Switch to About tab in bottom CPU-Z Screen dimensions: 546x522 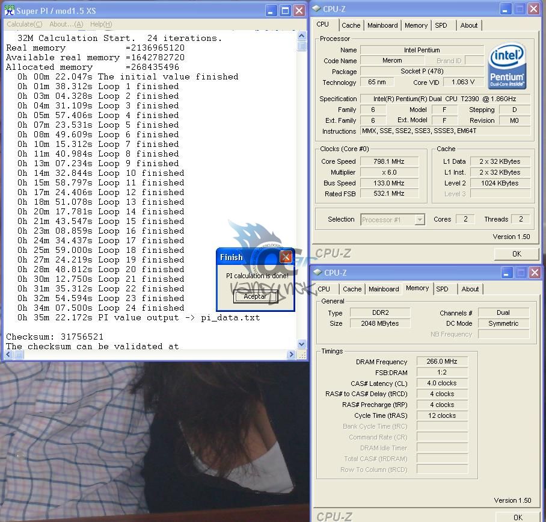[470, 289]
